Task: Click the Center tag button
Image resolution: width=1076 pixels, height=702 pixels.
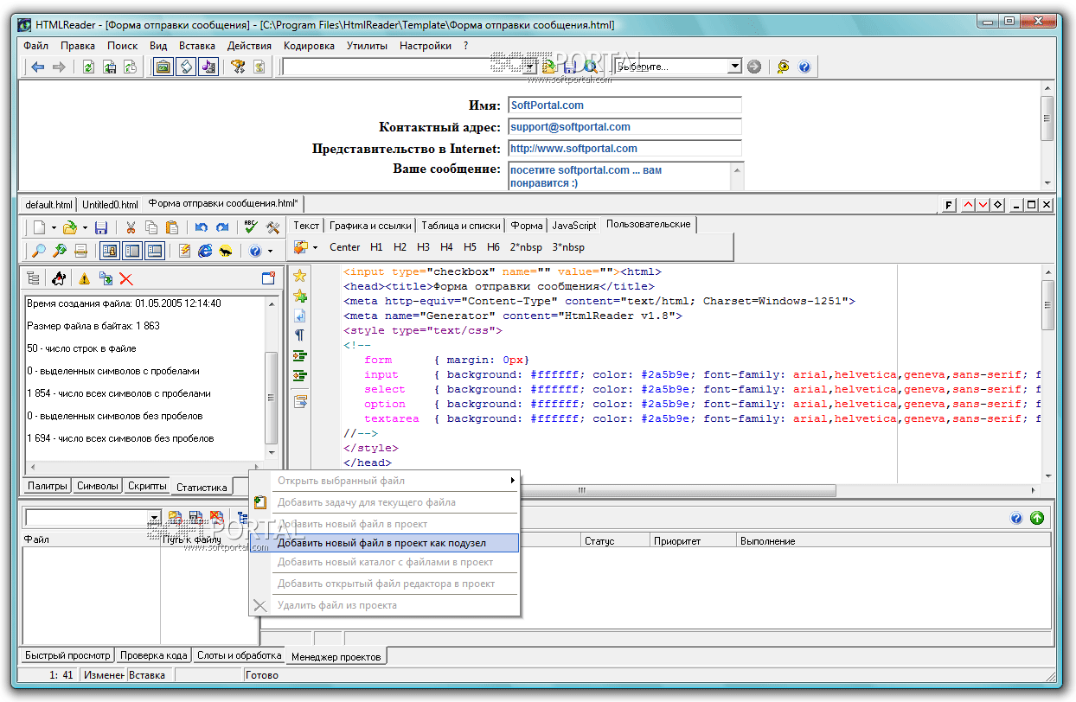Action: 345,247
